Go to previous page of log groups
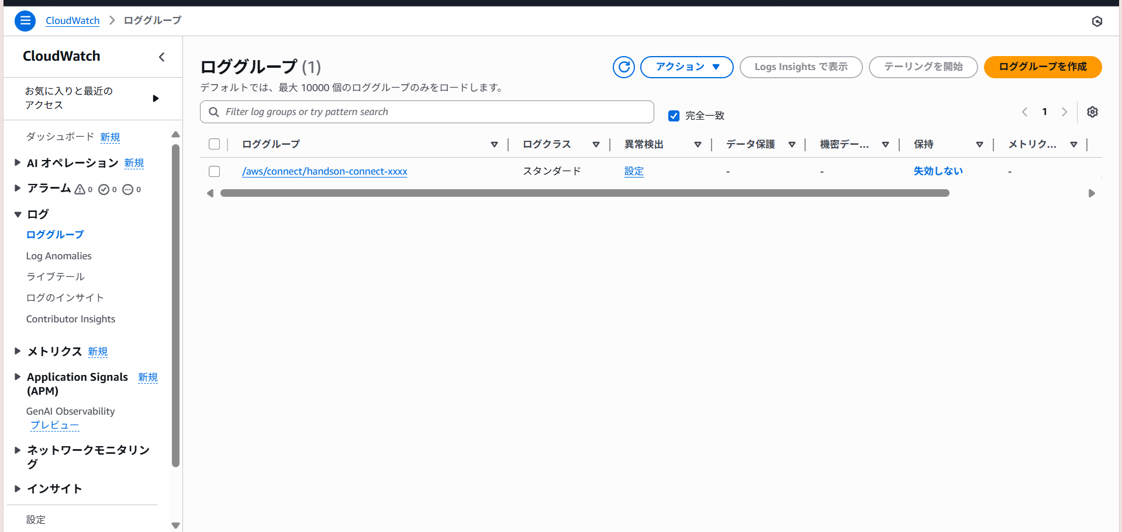 pyautogui.click(x=1024, y=112)
